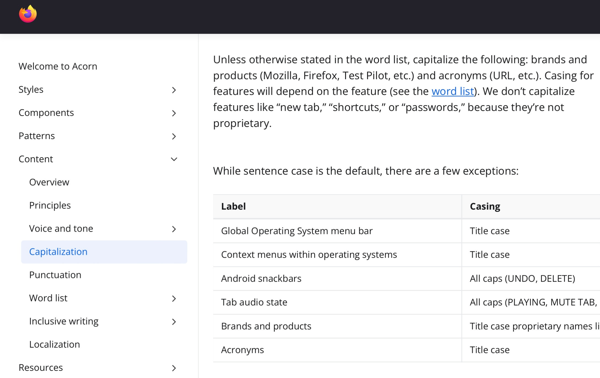Click the Firefox logo in the header
This screenshot has height=378, width=600.
pyautogui.click(x=28, y=14)
